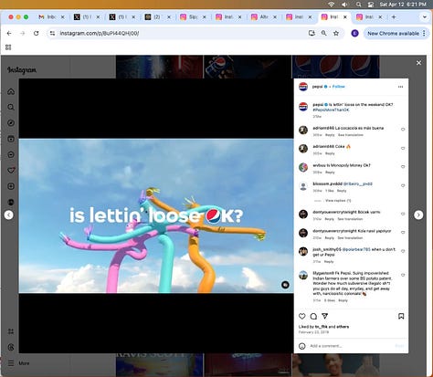Viewport: 433px width, 377px height.
Task: Close the post overlay with X
Action: [x=418, y=63]
